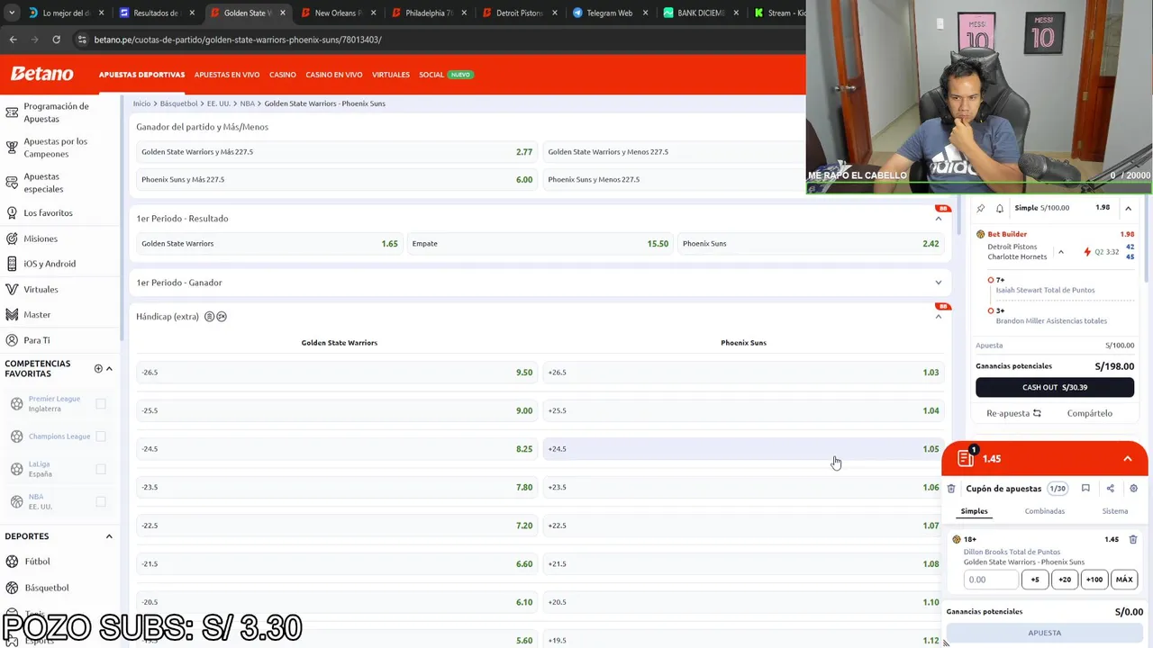Add +100 to stake
Screen dimensions: 1153x648
click(1094, 580)
